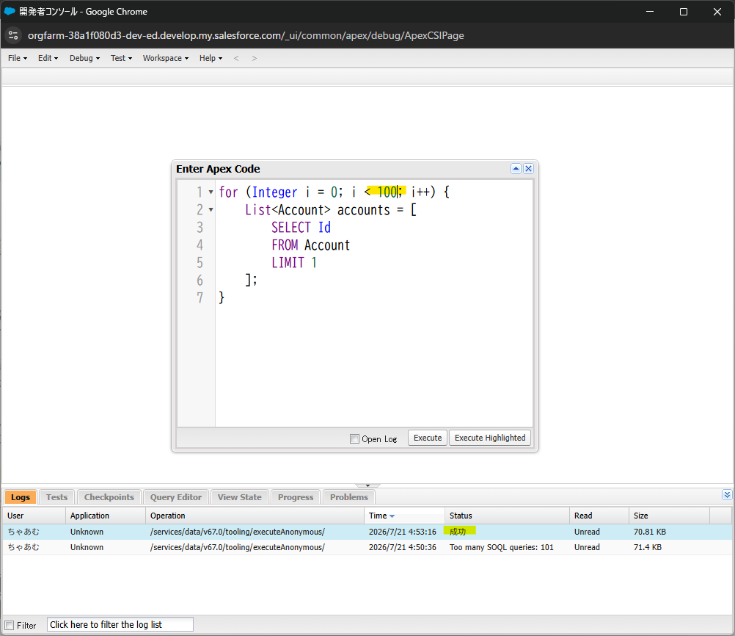Click the Salesforce cloud icon in title bar

click(10, 11)
